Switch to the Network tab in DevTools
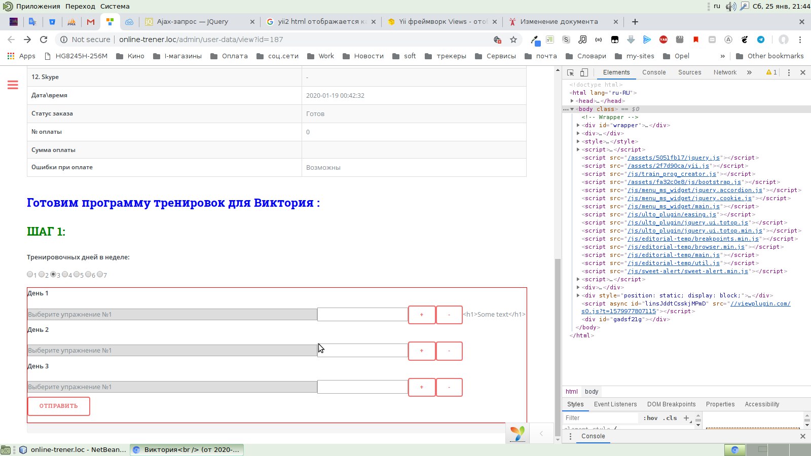 (725, 72)
